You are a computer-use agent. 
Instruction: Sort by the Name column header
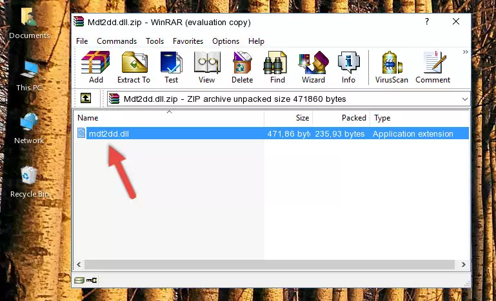pos(169,118)
